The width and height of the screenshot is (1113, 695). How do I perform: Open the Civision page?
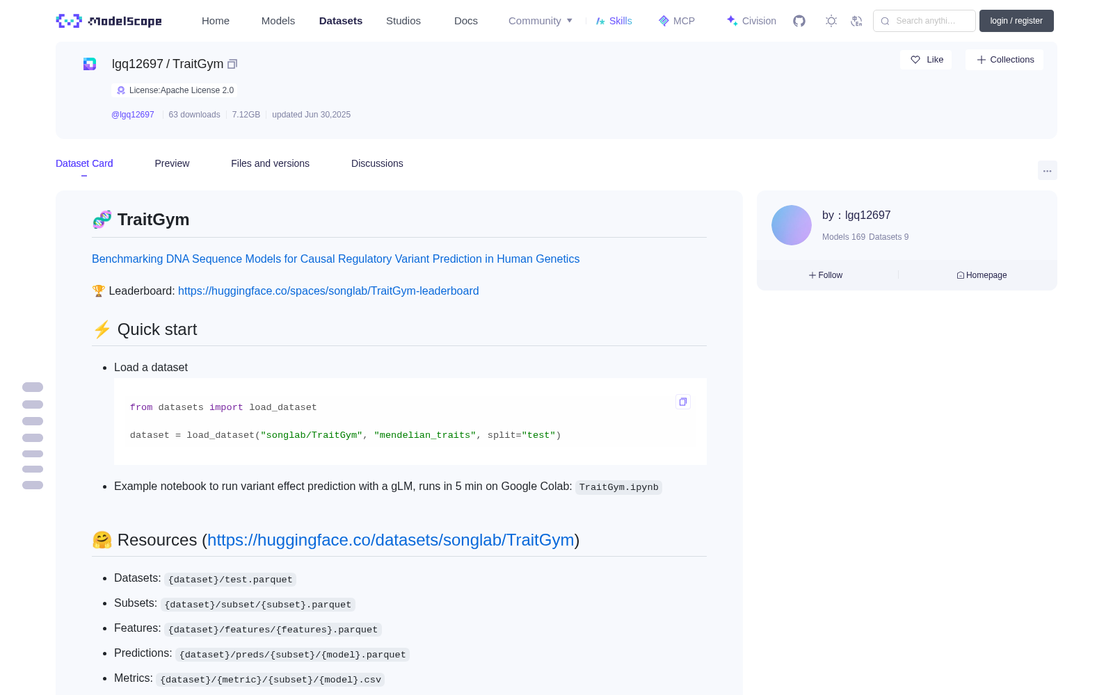[751, 21]
